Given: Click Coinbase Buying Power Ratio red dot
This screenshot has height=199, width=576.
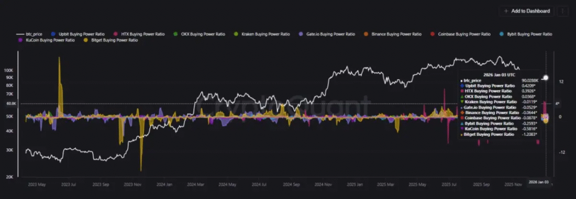Looking at the screenshot, I should coord(433,34).
